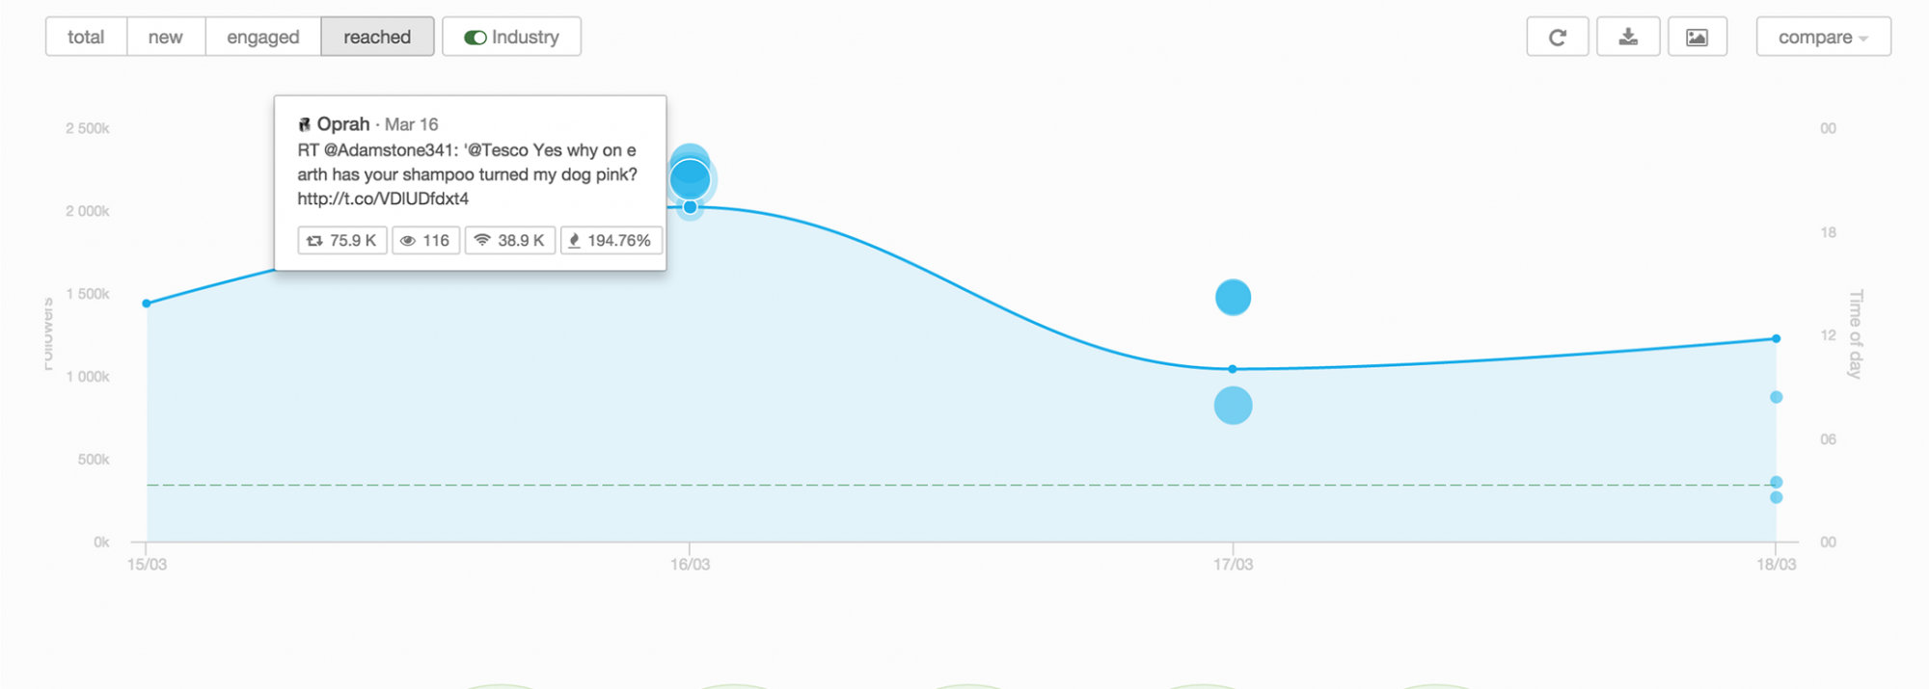Click Oprah's avatar icon in the tooltip
Viewport: 1929px width, 689px height.
(304, 124)
